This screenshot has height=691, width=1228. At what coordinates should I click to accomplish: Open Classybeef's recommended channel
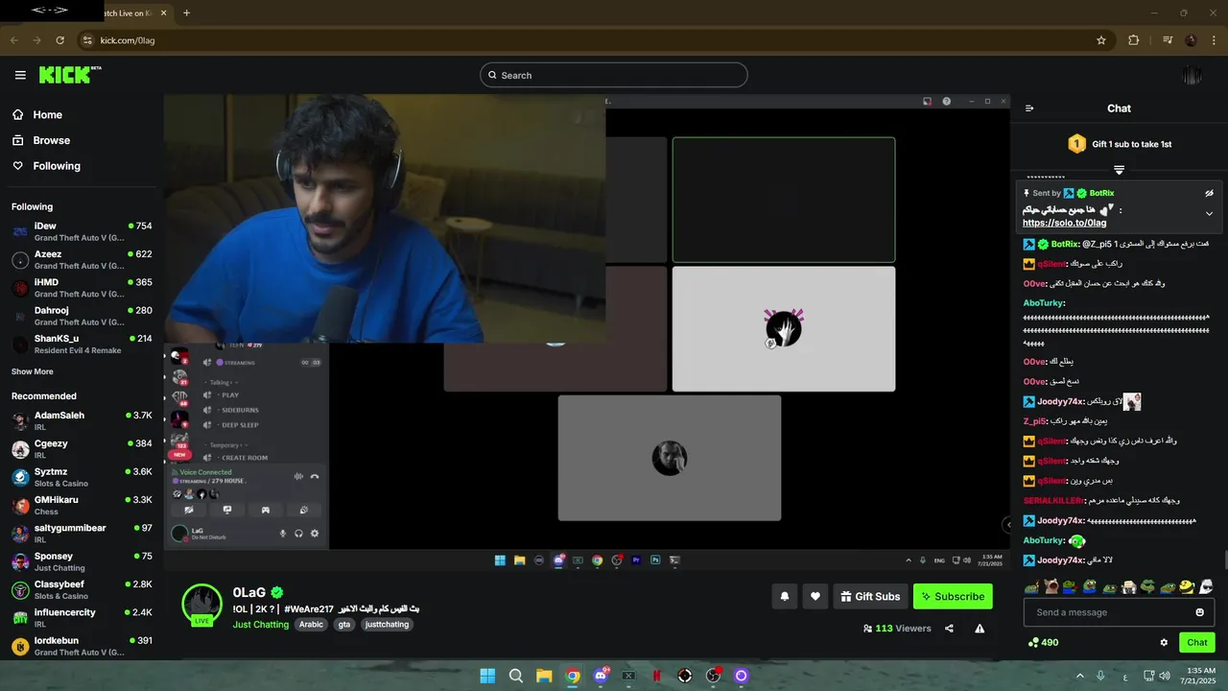82,589
